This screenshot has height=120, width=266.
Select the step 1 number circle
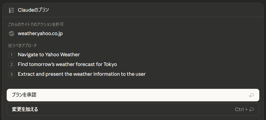click(11, 55)
